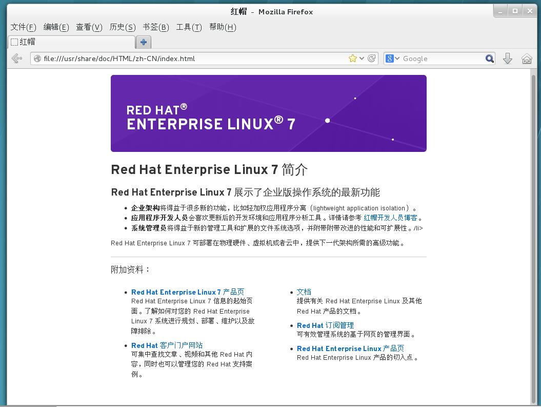The width and height of the screenshot is (541, 407).
Task: Click the '附加资料：' section label
Action: [x=131, y=269]
